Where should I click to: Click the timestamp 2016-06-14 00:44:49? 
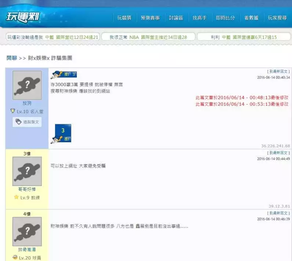(274, 159)
